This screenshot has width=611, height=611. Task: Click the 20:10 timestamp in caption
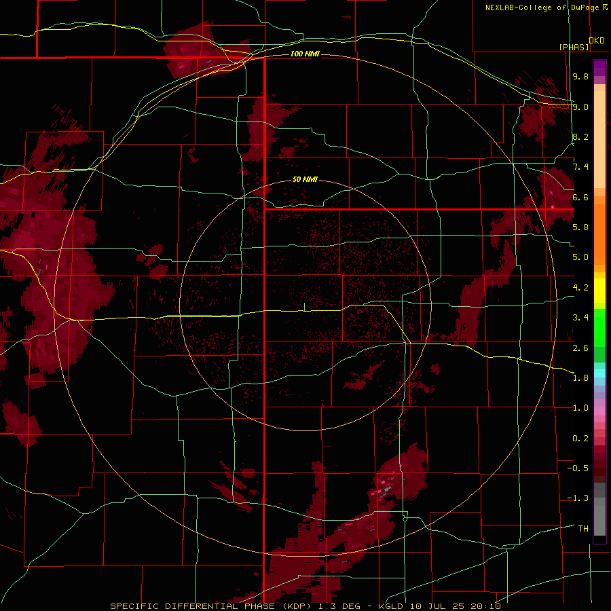click(485, 606)
